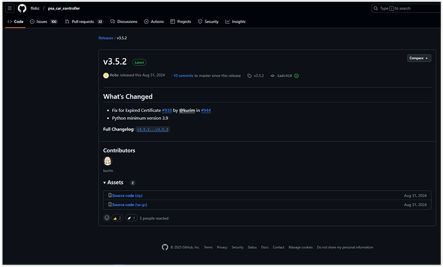The height and width of the screenshot is (267, 443).
Task: Open footer Privacy link
Action: point(222,247)
